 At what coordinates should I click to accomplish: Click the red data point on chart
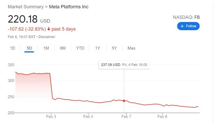(124, 101)
